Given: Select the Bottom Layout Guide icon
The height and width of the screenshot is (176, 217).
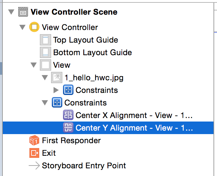Looking at the screenshot, I should point(45,52).
